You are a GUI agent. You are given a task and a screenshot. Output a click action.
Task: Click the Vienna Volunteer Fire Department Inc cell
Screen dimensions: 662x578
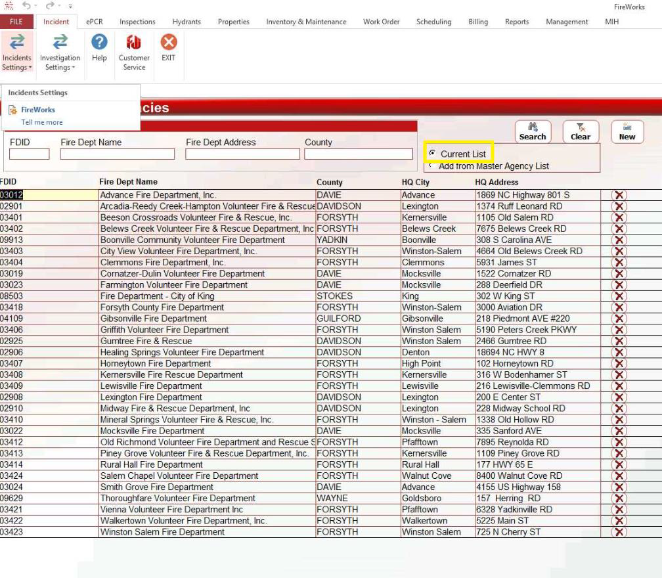207,510
